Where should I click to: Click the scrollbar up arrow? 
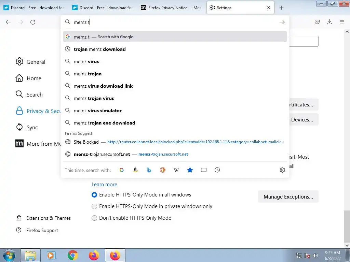[347, 32]
